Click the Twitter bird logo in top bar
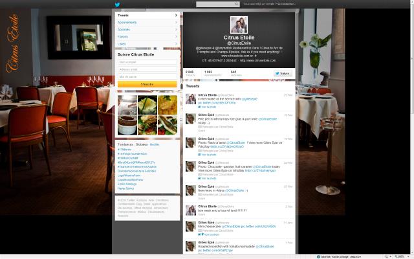The image size is (414, 259). [x=117, y=5]
